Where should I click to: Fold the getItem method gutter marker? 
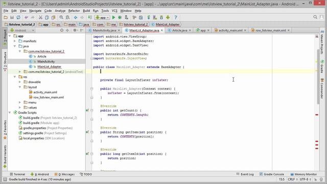pyautogui.click(x=92, y=132)
